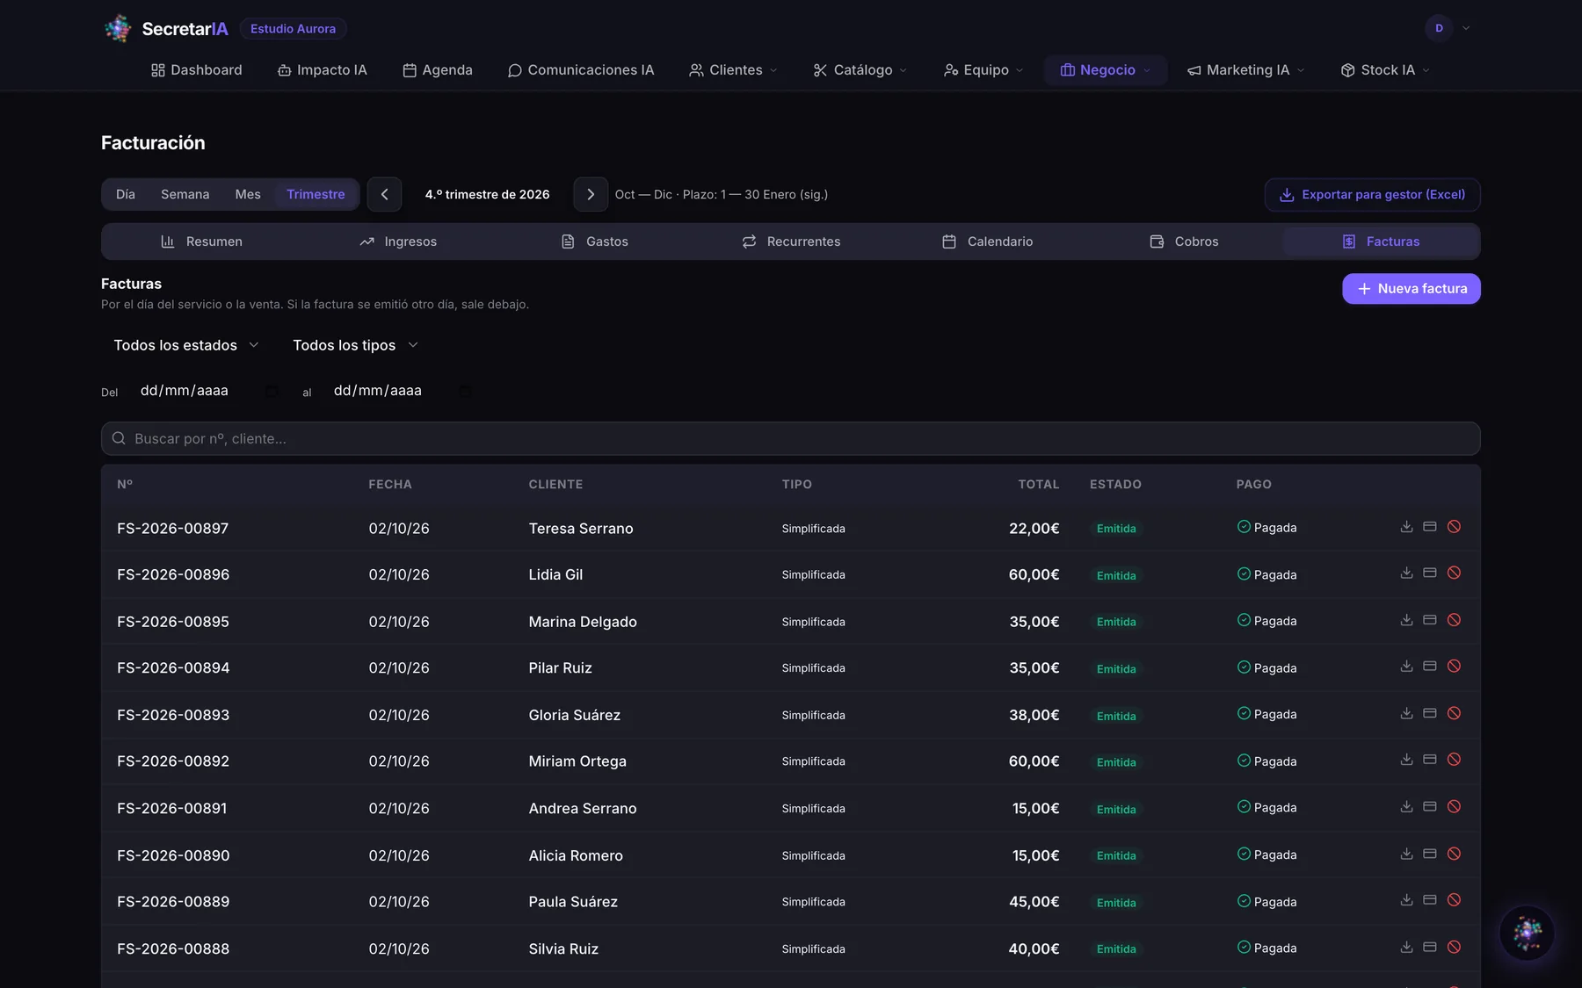Click Exportar para gestor (Excel)
The width and height of the screenshot is (1582, 988).
[x=1372, y=195]
